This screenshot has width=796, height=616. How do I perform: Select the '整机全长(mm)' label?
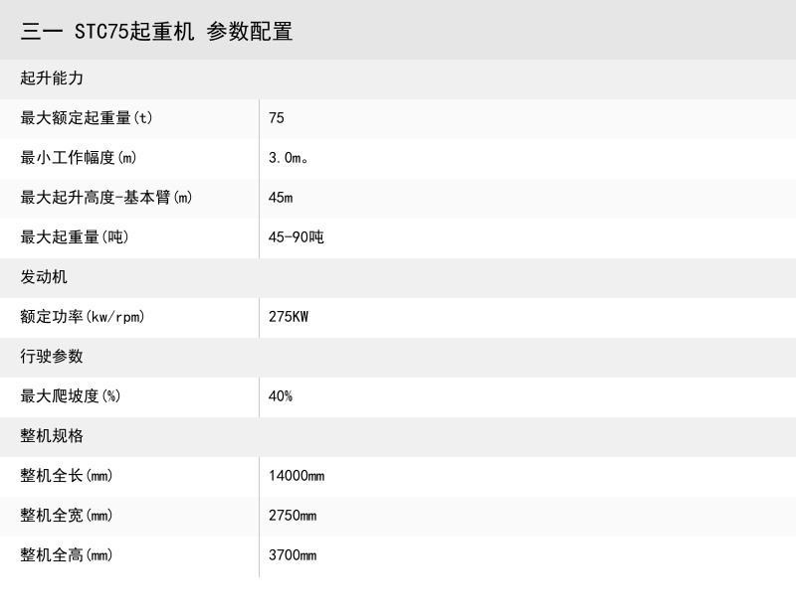(67, 476)
